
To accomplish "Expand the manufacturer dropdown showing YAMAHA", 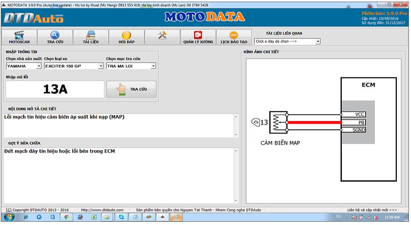I will coord(39,66).
